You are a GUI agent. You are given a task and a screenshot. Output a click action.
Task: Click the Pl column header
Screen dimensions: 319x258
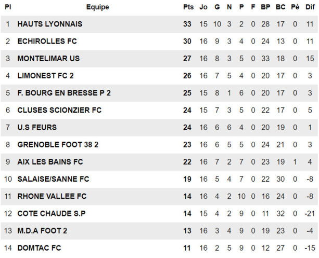pyautogui.click(x=8, y=7)
